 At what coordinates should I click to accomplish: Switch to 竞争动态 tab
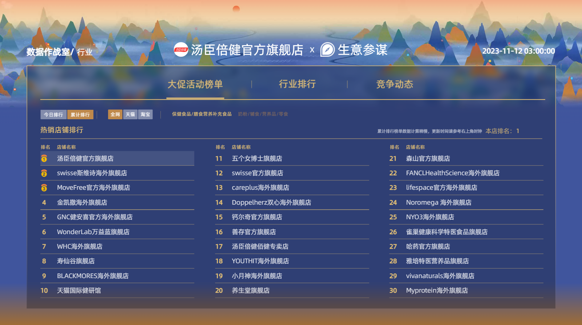[394, 84]
